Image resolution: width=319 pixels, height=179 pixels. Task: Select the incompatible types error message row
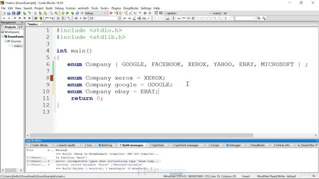tap(94, 161)
